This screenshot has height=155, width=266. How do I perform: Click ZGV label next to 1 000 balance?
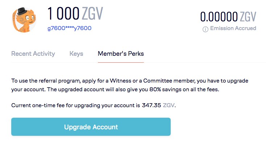92,13
